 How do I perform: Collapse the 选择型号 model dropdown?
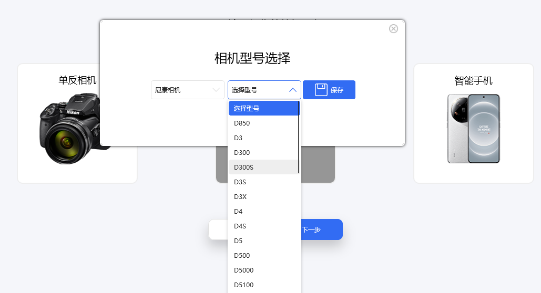(x=264, y=90)
